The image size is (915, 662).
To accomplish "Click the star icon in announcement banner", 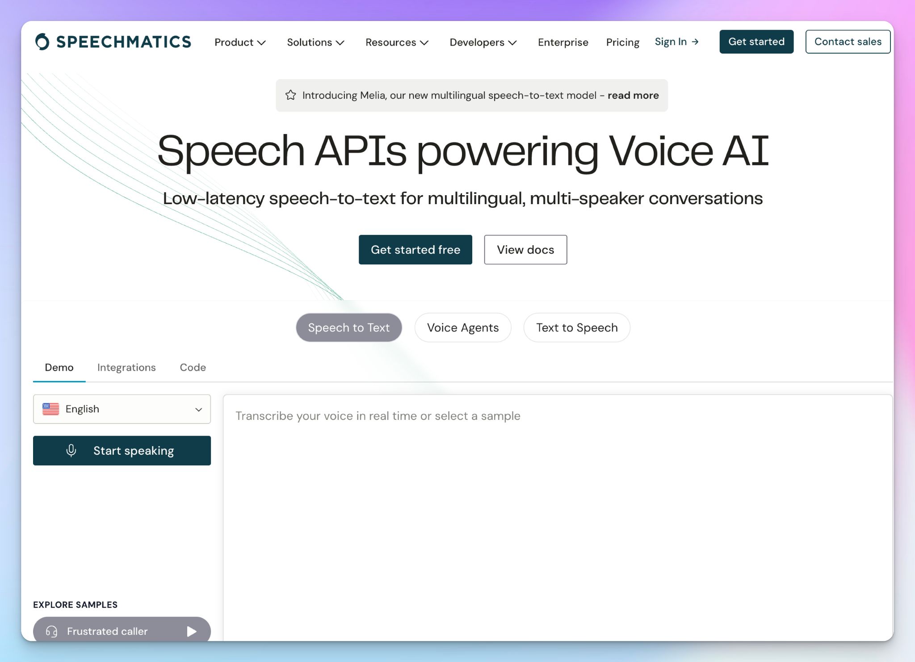I will [290, 95].
